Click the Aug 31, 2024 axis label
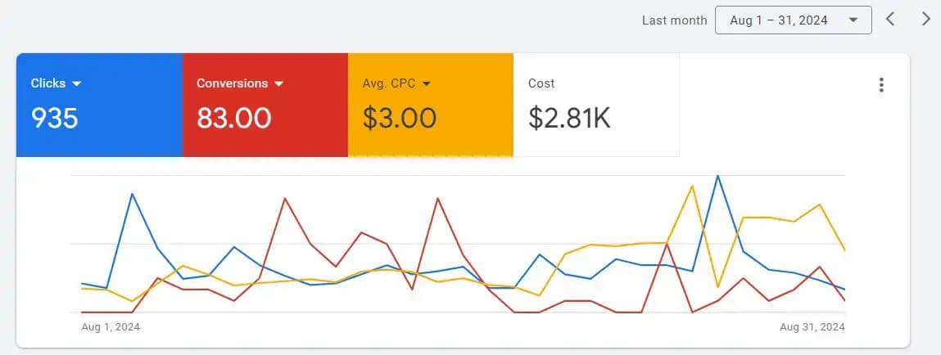The image size is (941, 355). [x=812, y=327]
